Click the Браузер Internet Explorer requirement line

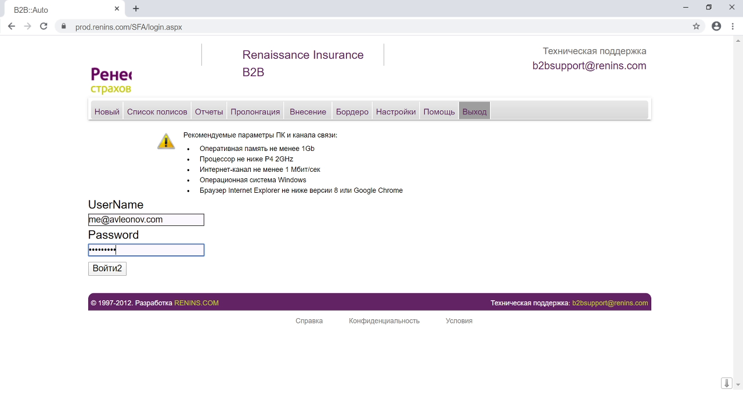(301, 190)
